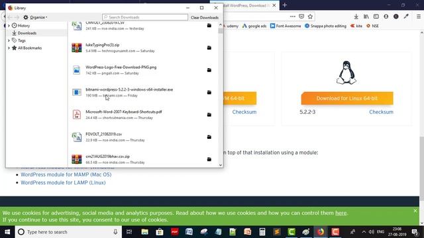424x238 pixels.
Task: Open the Font Awesome bookmark
Action: 286,26
